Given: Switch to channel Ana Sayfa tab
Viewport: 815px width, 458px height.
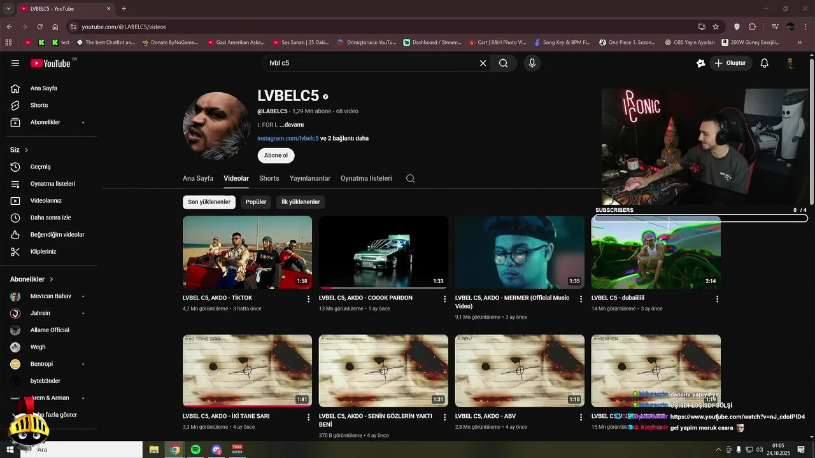Looking at the screenshot, I should [x=198, y=179].
